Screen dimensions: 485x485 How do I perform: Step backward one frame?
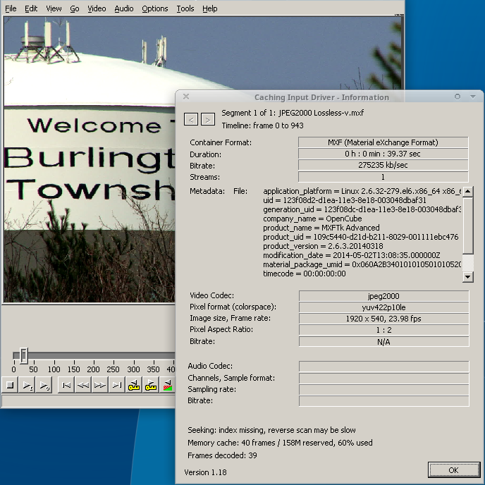(82, 386)
